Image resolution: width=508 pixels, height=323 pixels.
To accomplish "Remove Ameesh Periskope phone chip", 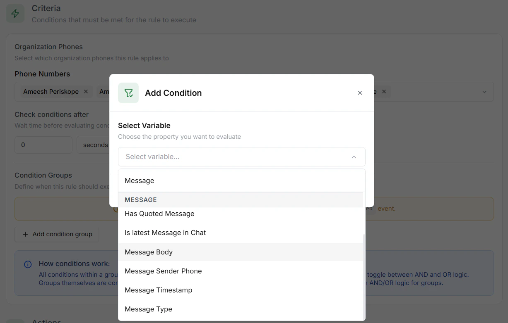I will (86, 92).
